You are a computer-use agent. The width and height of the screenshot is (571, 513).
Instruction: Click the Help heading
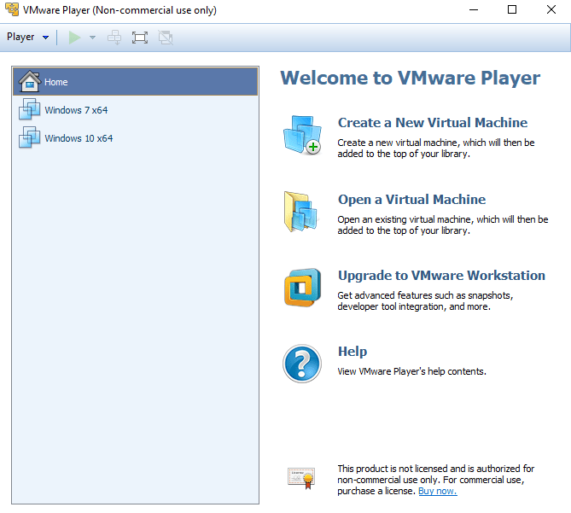click(x=353, y=352)
